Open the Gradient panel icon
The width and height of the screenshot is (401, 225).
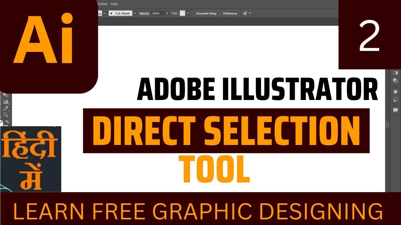click(x=395, y=73)
